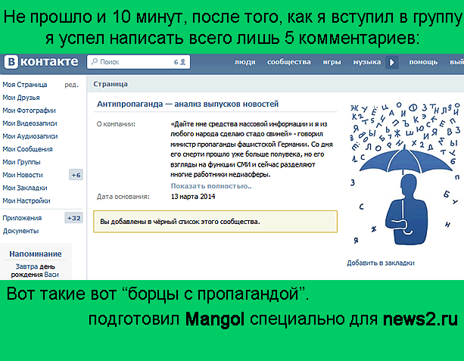This screenshot has height=361, width=464.
Task: Open Документы
Action: pyautogui.click(x=20, y=231)
